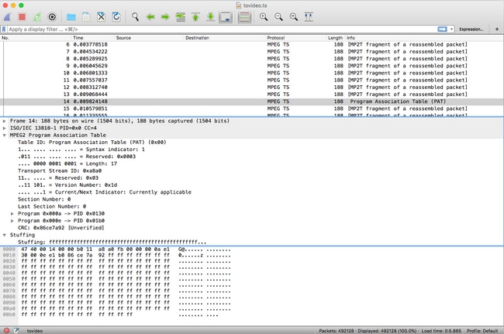Collapse the Stuffing tree node
This screenshot has width=504, height=334.
pos(4,235)
